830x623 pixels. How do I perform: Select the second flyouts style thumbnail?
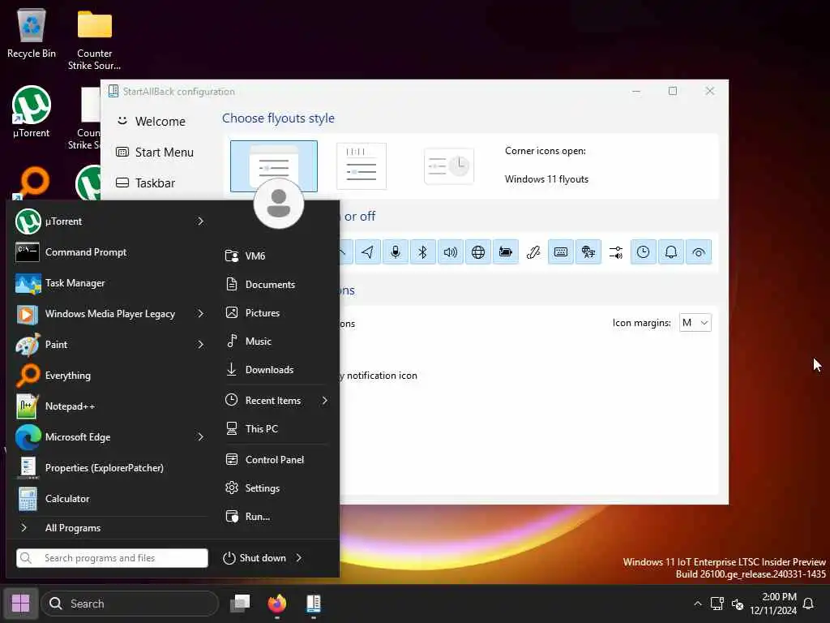click(x=362, y=165)
